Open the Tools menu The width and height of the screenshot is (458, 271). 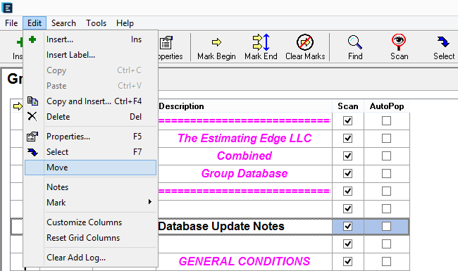click(96, 23)
